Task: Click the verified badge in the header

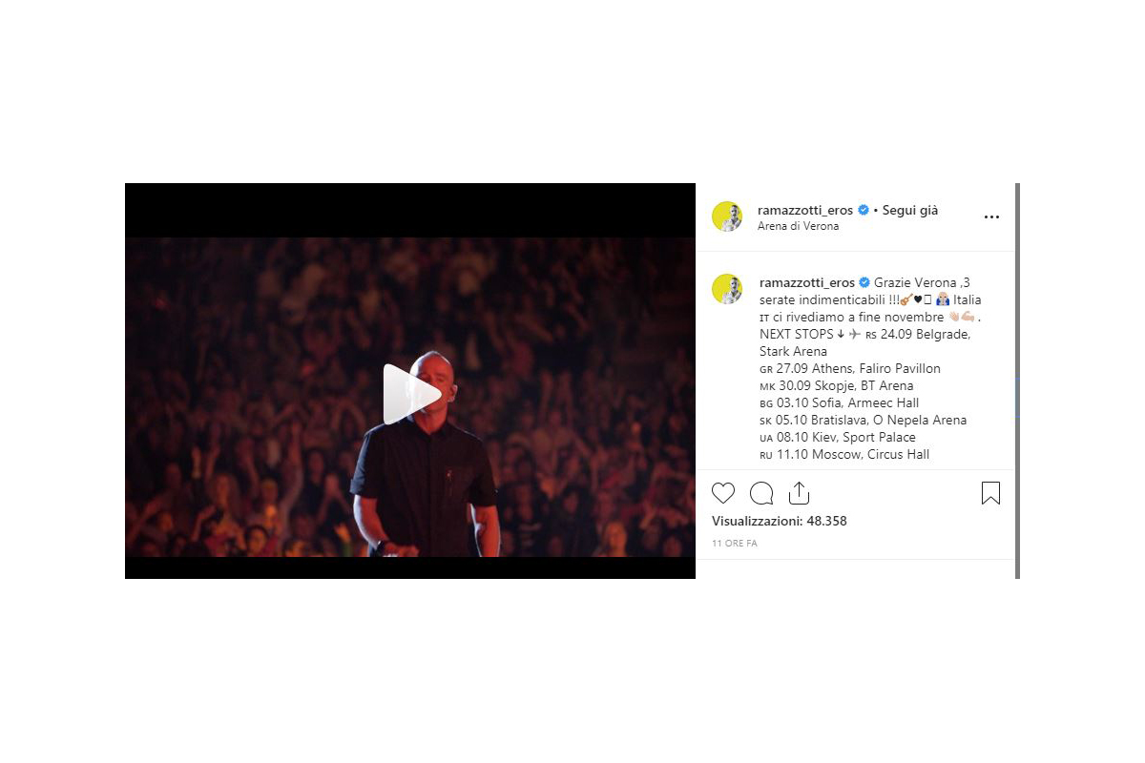Action: pos(864,210)
